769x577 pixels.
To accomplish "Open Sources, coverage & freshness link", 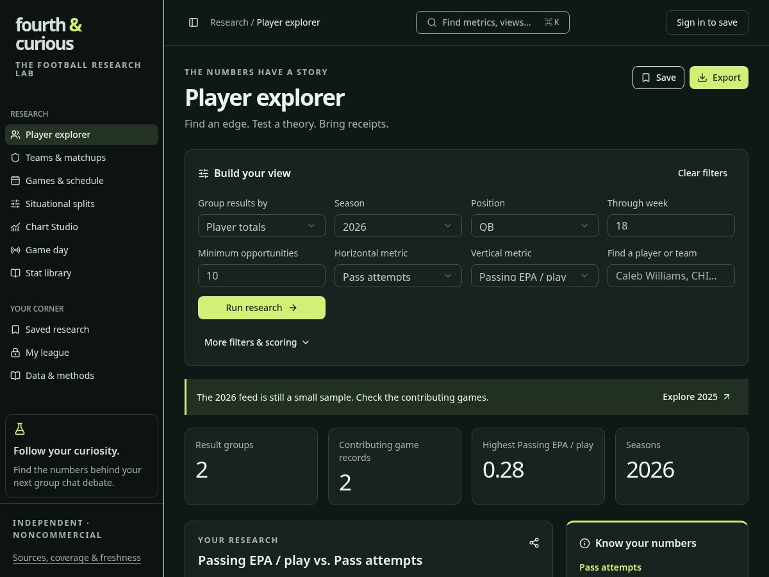I will pyautogui.click(x=77, y=558).
